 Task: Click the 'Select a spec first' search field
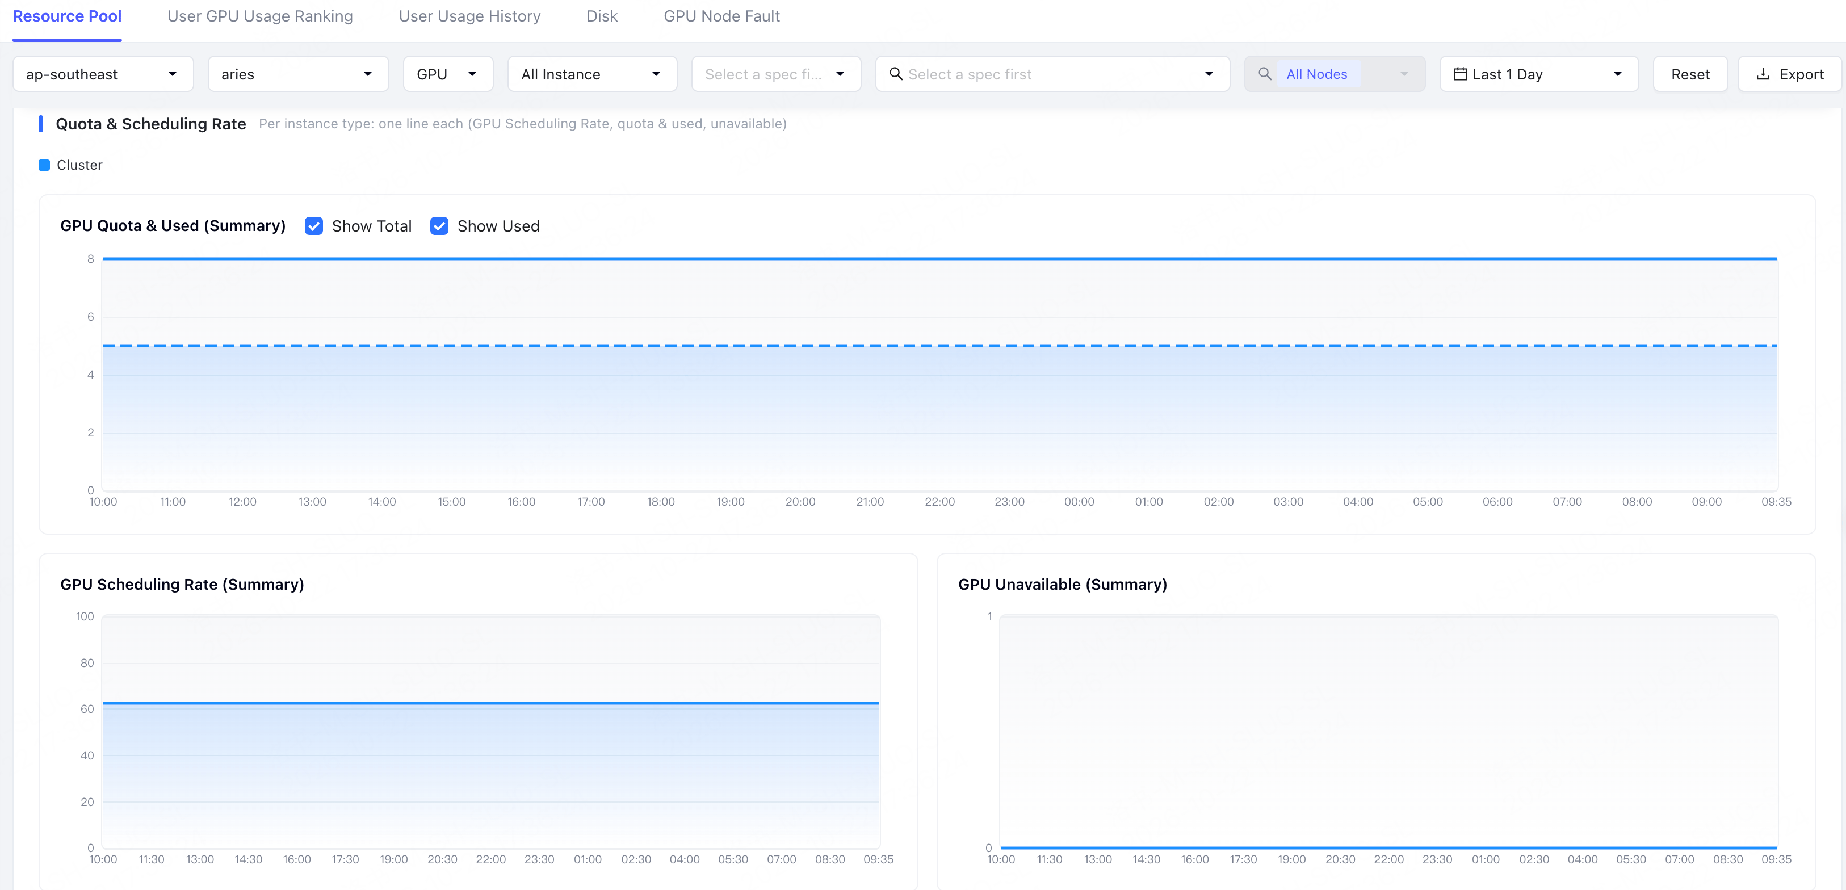click(1052, 74)
